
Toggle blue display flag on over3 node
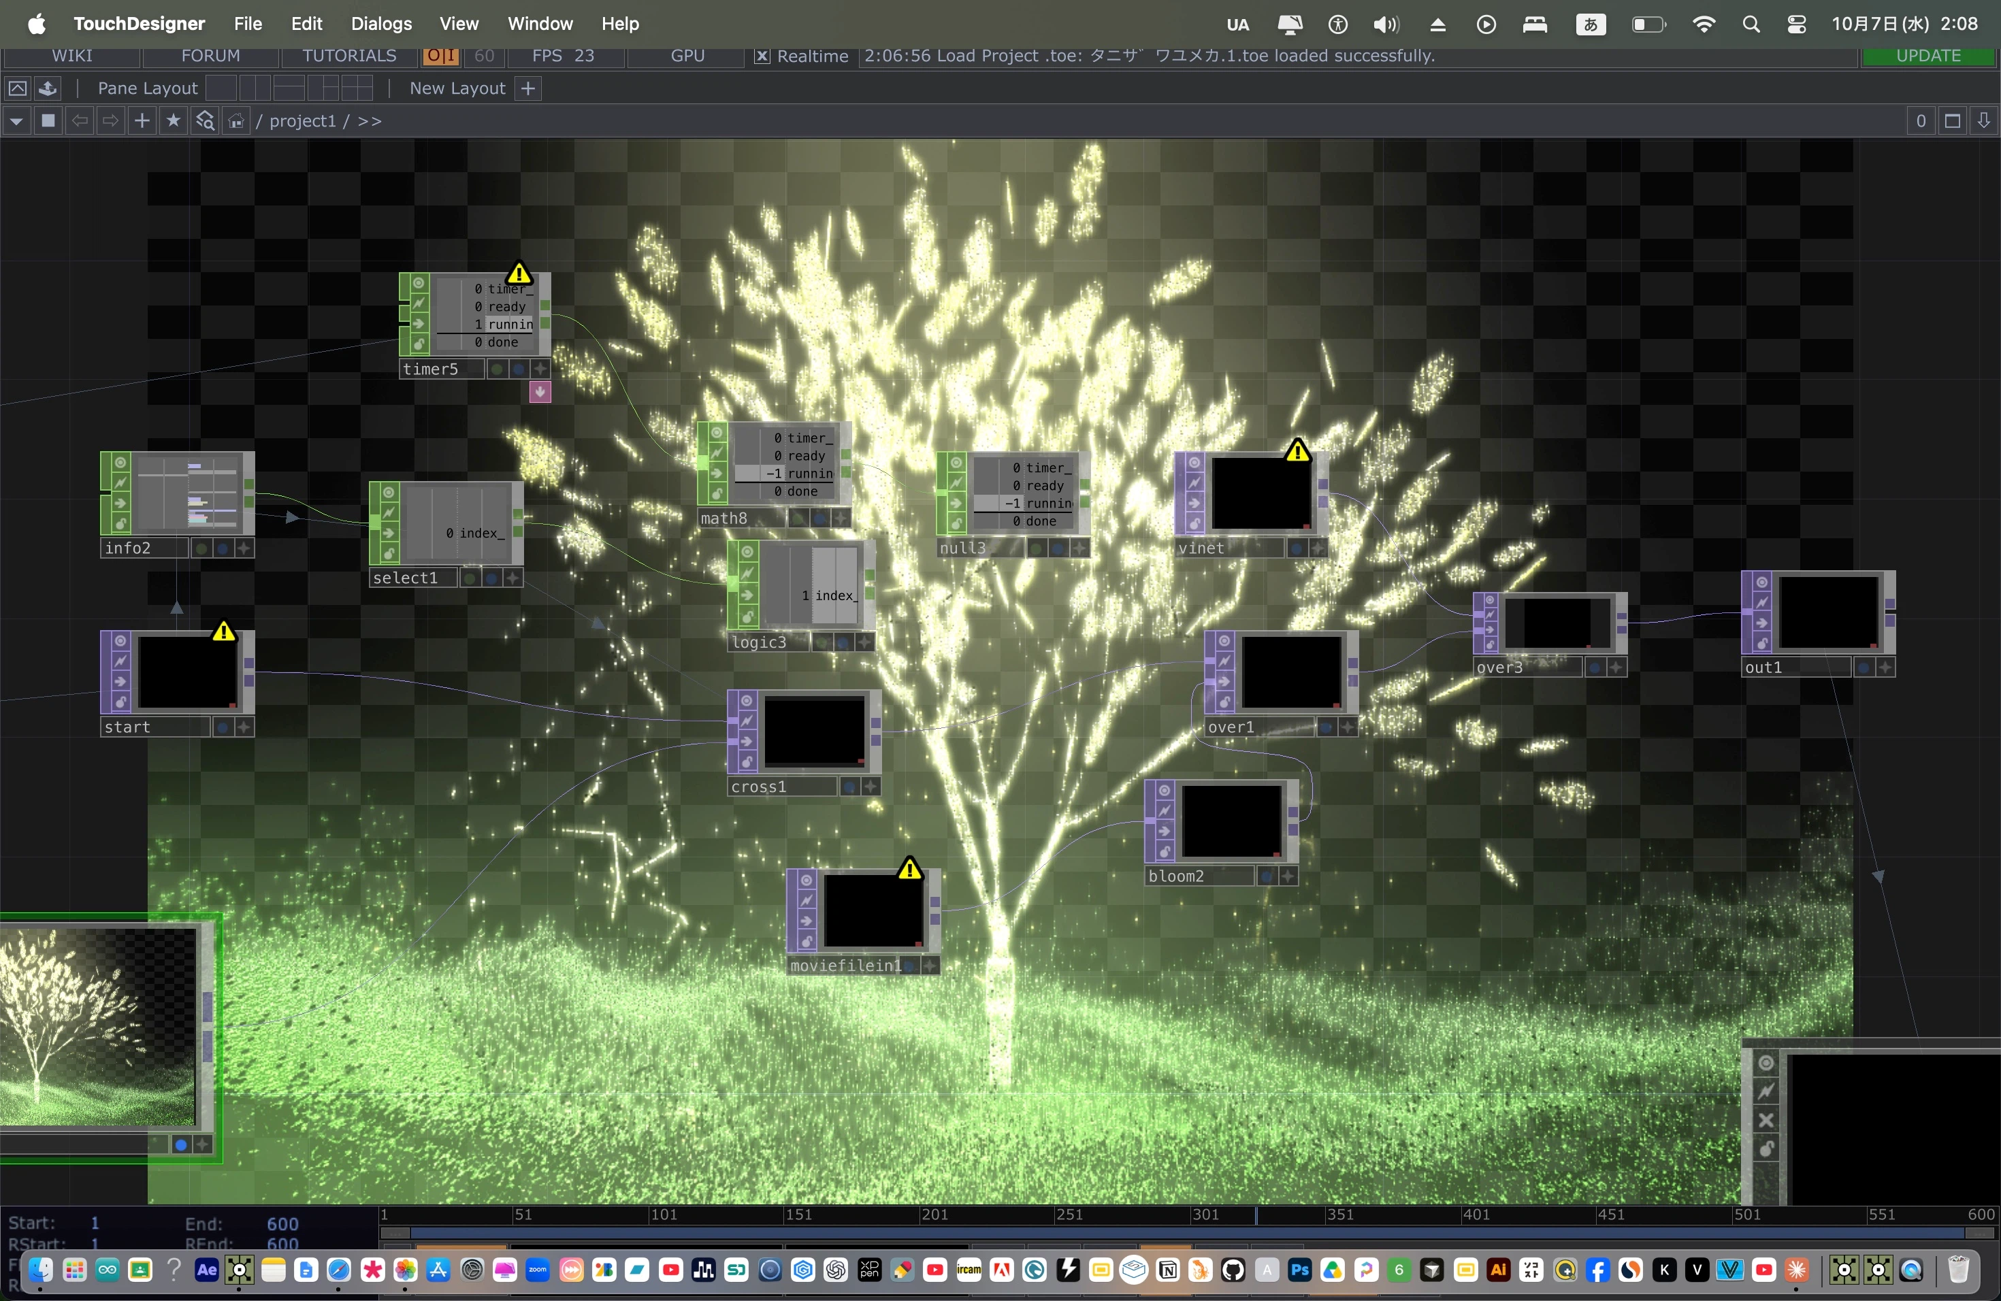point(1595,668)
